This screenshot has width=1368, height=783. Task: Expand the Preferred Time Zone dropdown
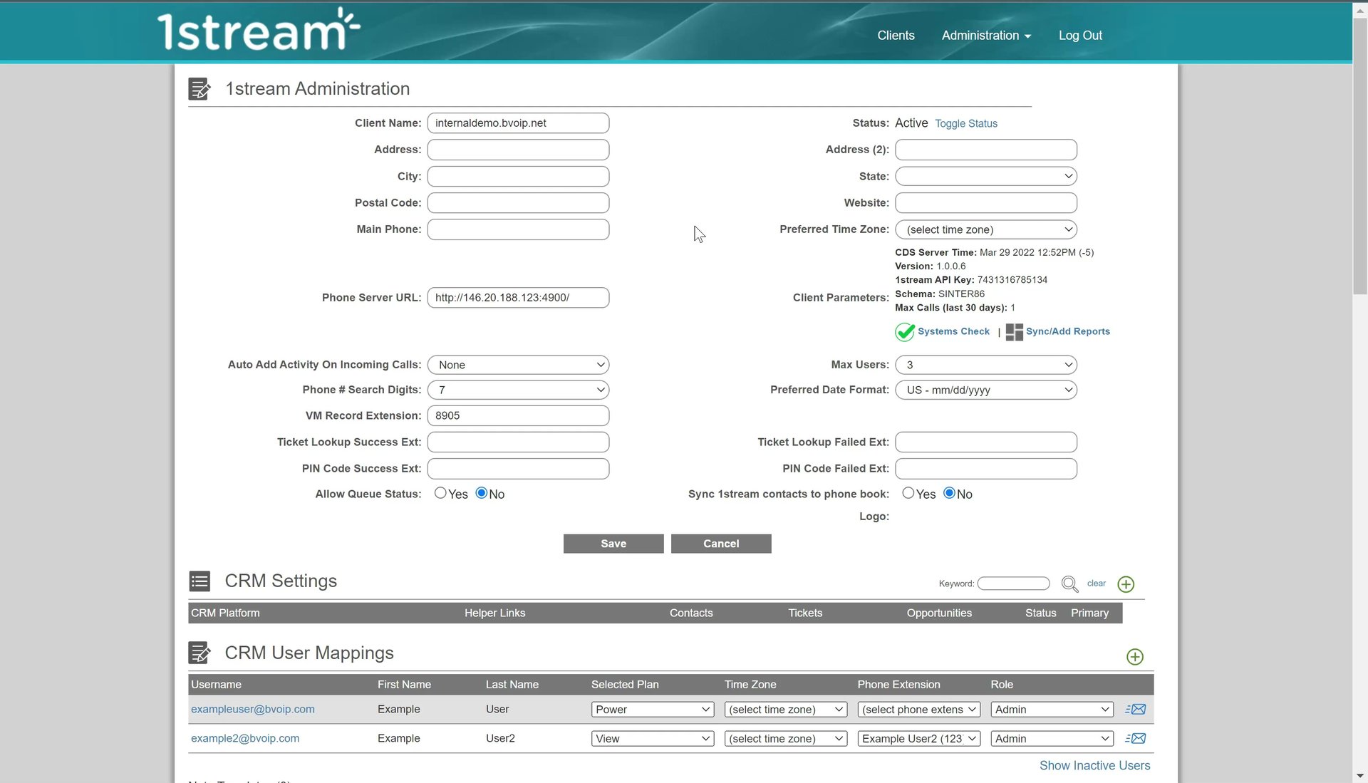click(x=985, y=229)
